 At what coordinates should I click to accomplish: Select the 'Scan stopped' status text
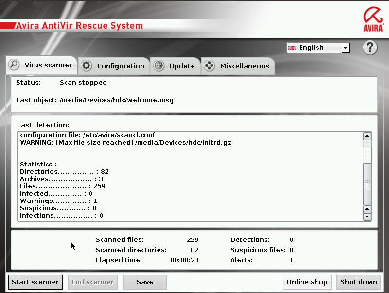[83, 83]
